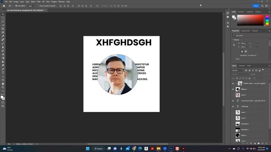Click the blue Share button
Screen dimensions: 271x152
point(256,6)
